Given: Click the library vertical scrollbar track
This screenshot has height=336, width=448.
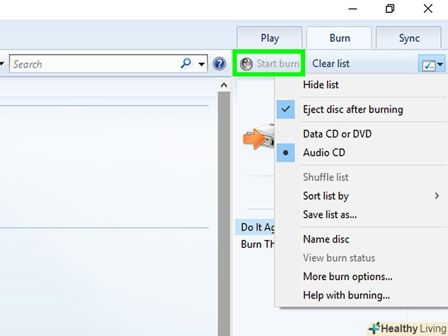Looking at the screenshot, I should (x=224, y=214).
